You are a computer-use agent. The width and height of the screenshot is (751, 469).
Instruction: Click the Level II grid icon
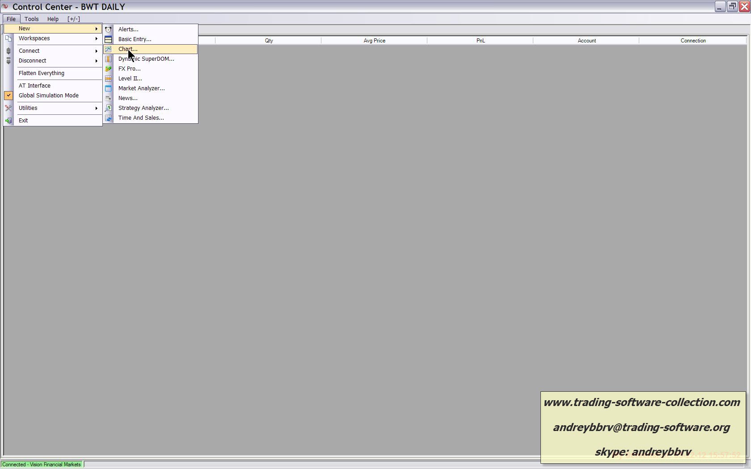(108, 79)
